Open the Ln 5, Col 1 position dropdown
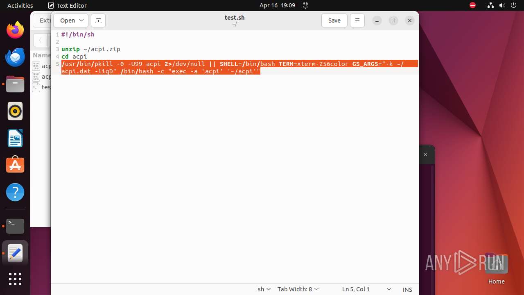The width and height of the screenshot is (524, 295). click(366, 289)
